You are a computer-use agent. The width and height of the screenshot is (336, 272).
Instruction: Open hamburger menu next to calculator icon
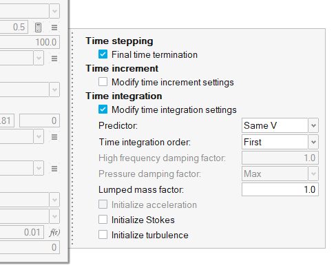tap(54, 28)
